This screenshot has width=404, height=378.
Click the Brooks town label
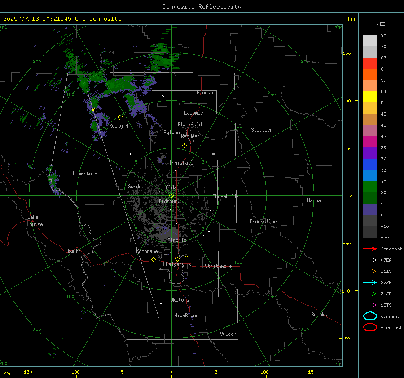(x=319, y=315)
